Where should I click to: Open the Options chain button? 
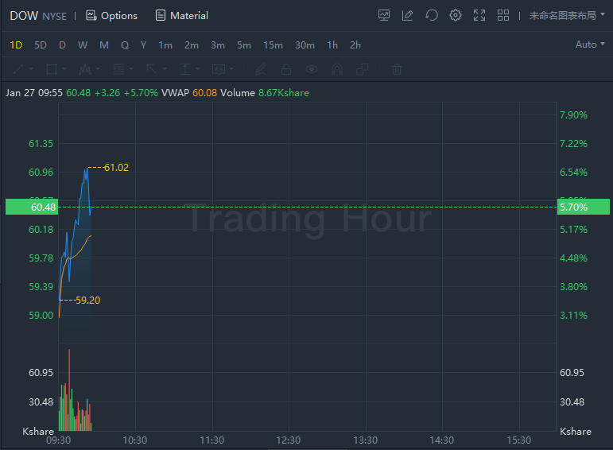[111, 16]
